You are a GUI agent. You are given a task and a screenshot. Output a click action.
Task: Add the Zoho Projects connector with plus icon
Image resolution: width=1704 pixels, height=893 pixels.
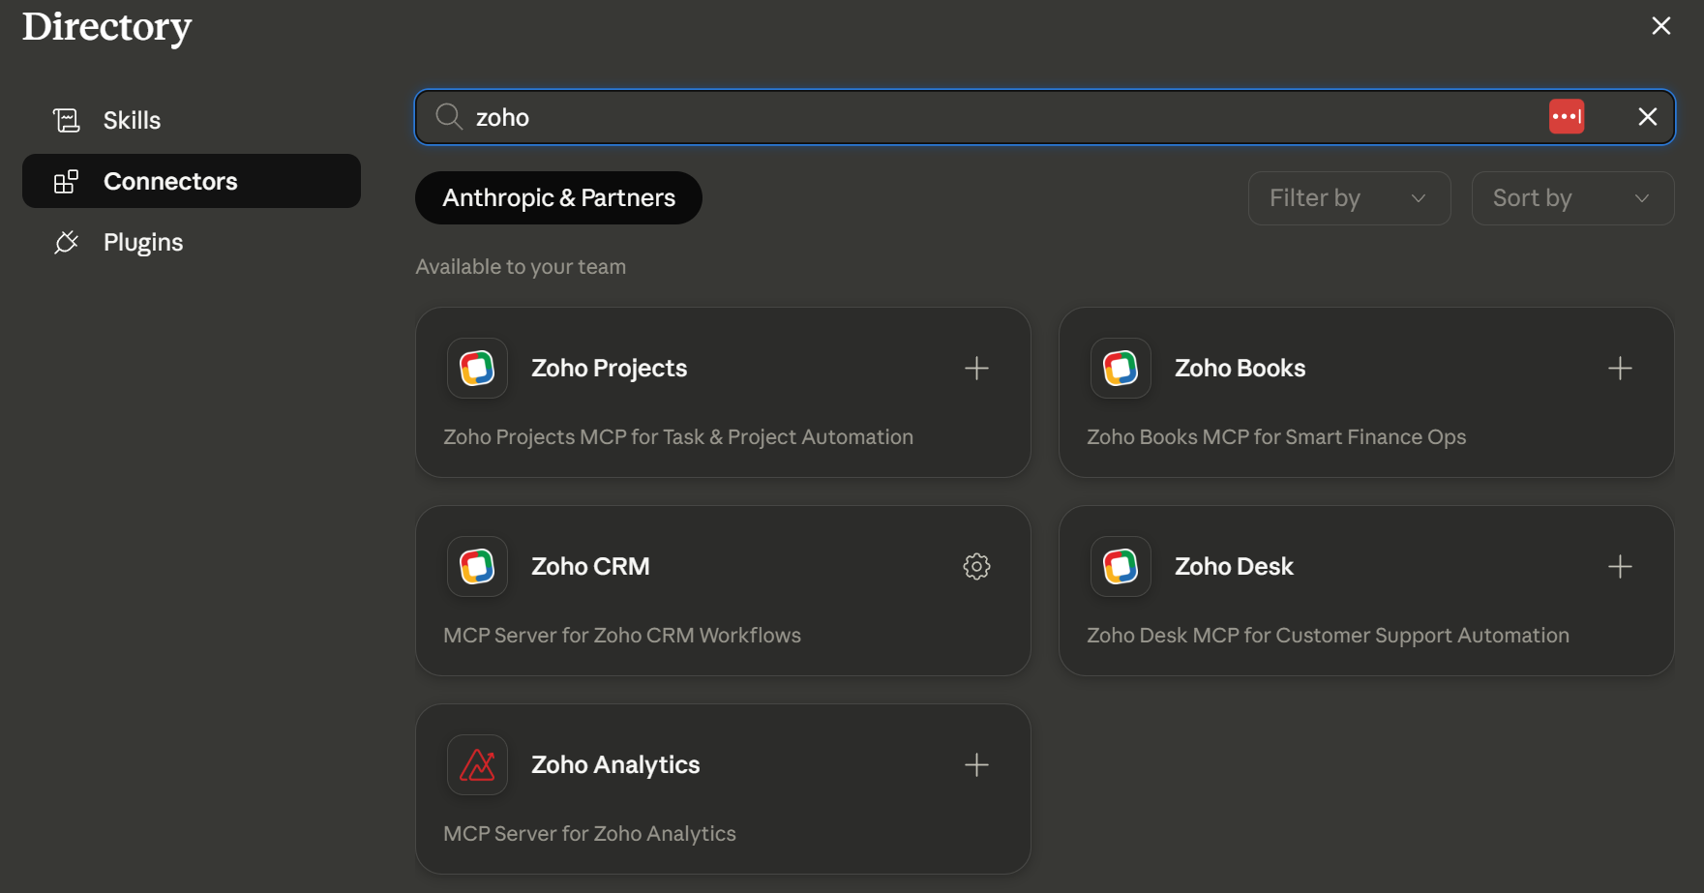976,369
